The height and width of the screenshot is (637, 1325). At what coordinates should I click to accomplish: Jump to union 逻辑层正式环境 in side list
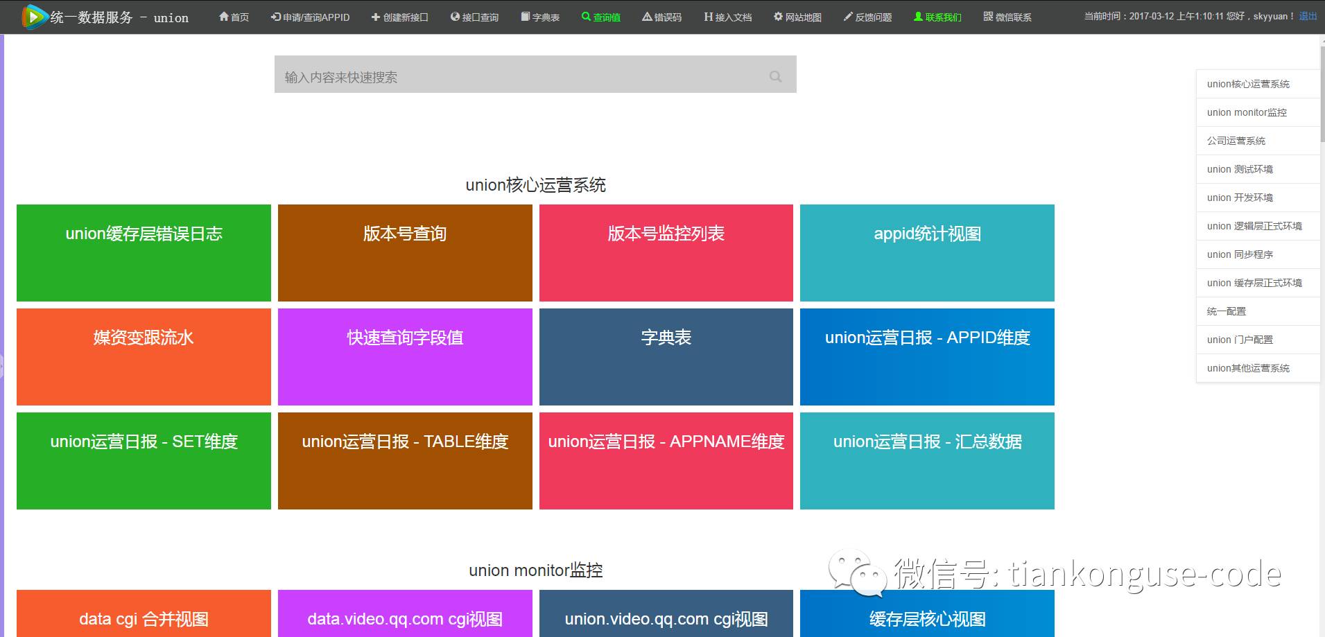click(1258, 226)
